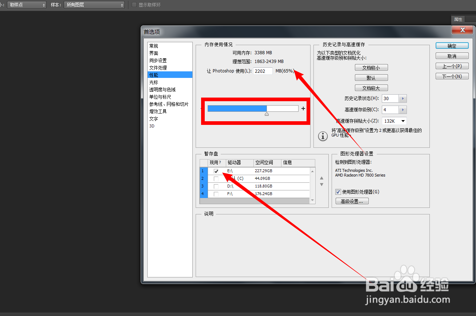Move selected scratch disk down with the down arrow
The height and width of the screenshot is (316, 476).
click(x=321, y=185)
